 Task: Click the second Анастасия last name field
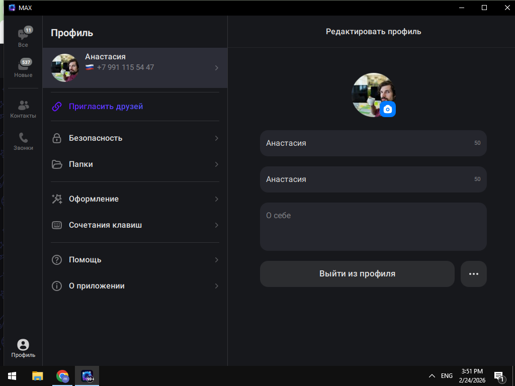(373, 179)
